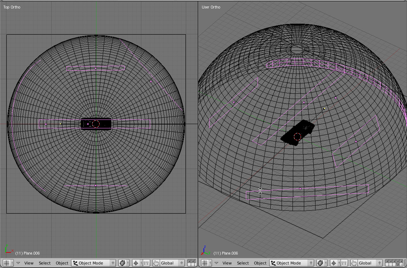Viewport: 407px width, 268px height.
Task: Click the Object Mode icon in the left viewport header
Action: 76,263
